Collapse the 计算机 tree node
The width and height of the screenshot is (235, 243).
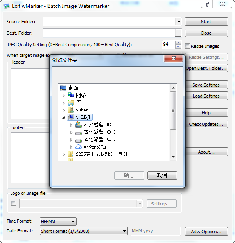pyautogui.click(x=63, y=118)
